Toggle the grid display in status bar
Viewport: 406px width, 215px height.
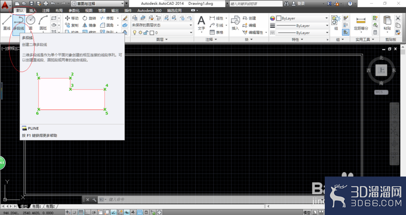tap(81, 213)
